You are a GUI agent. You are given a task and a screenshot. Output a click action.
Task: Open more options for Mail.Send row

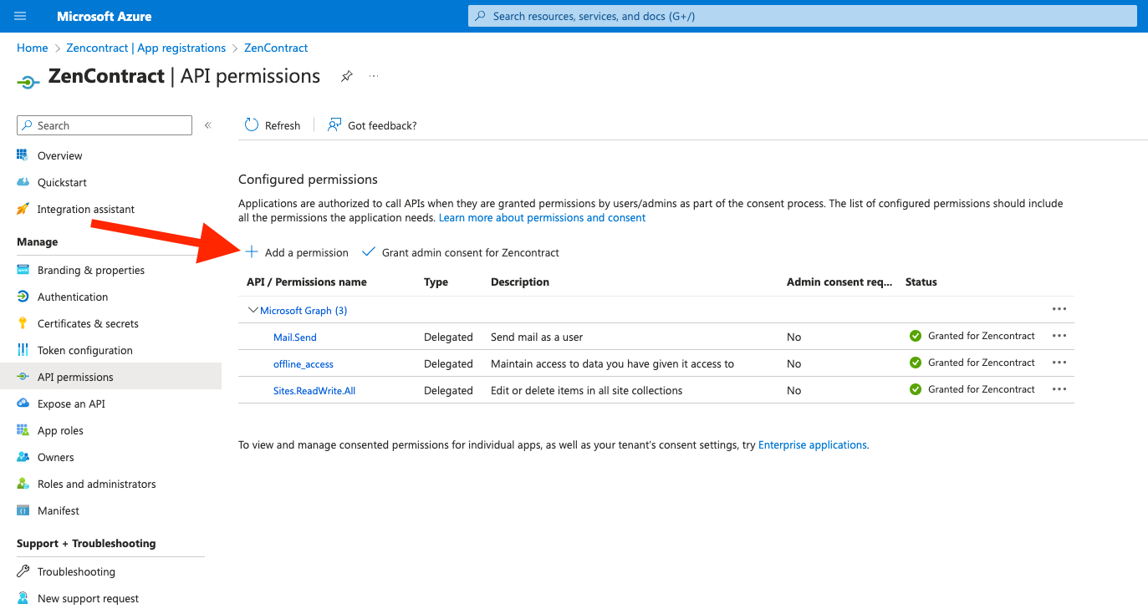coord(1059,336)
